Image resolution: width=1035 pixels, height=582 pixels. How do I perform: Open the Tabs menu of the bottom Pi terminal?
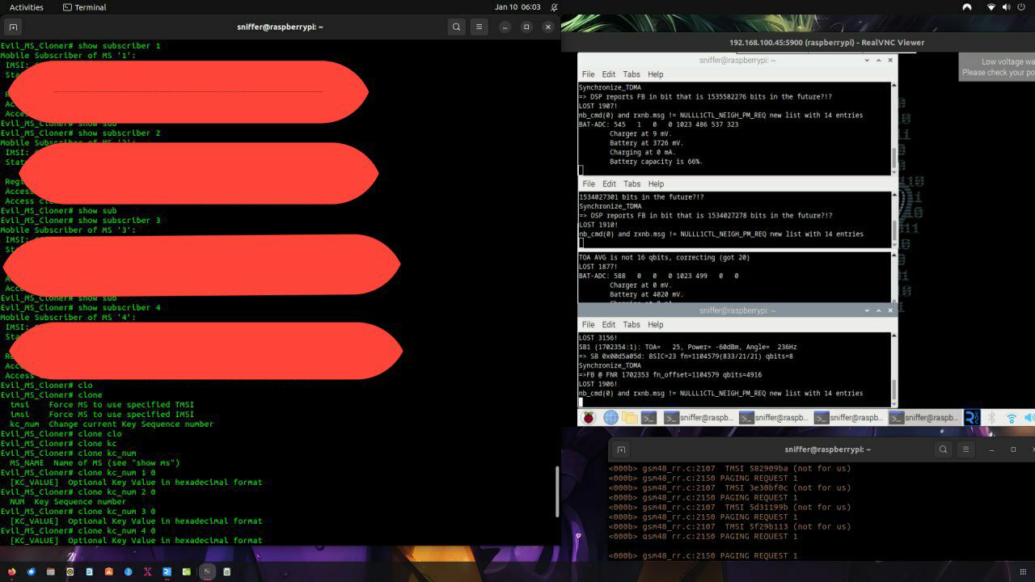click(632, 325)
